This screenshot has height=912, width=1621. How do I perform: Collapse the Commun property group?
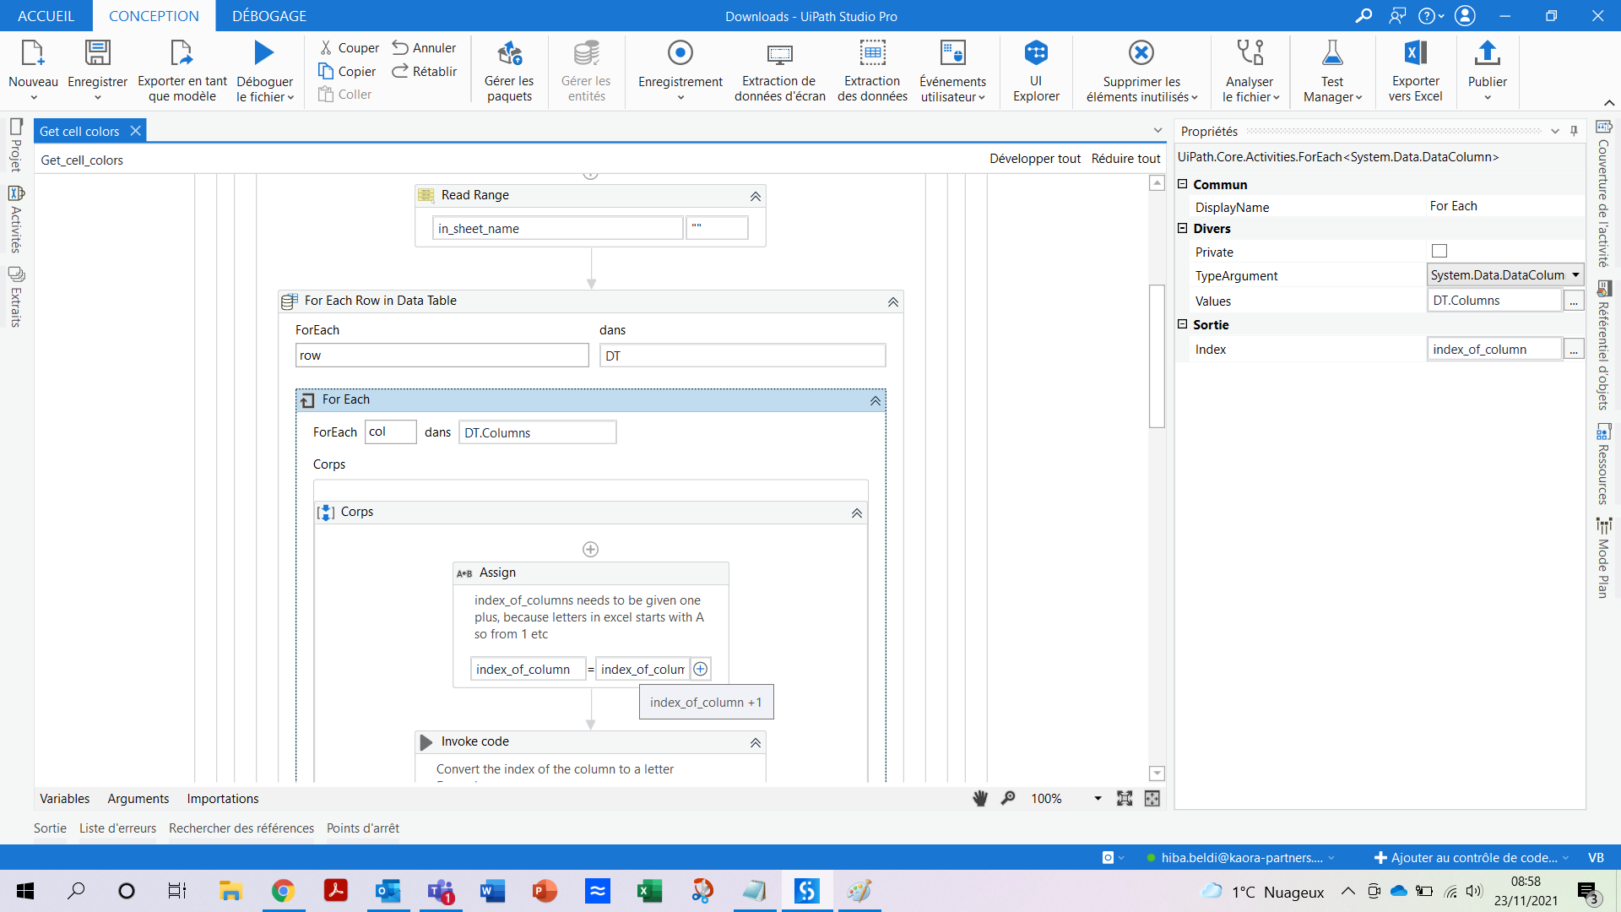(1183, 184)
